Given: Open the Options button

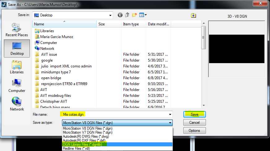Looking at the screenshot, I should point(194,131).
